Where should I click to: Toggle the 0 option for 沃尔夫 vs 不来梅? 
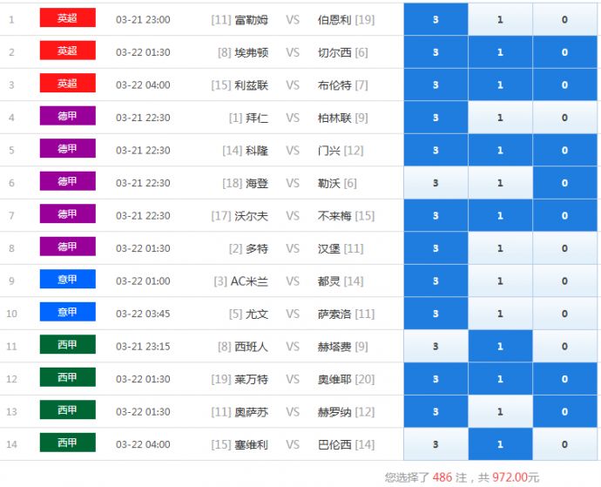coord(564,215)
